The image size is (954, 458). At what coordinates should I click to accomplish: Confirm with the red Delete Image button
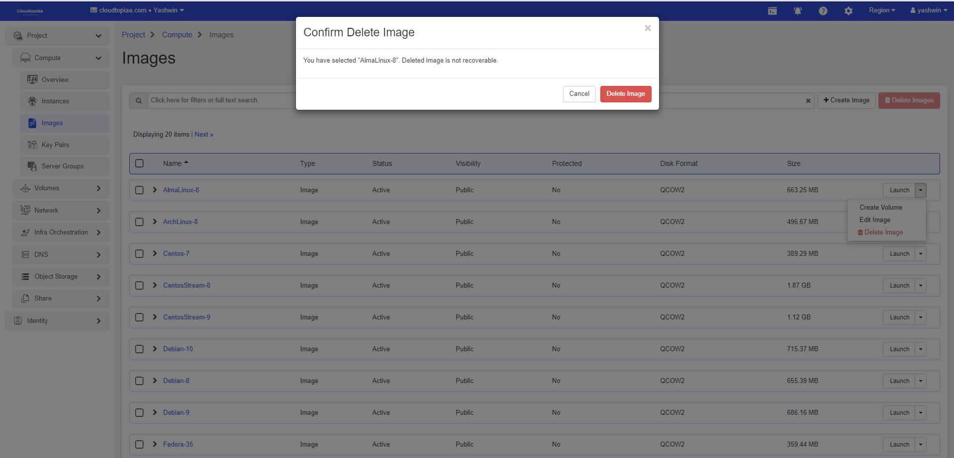[x=625, y=94]
